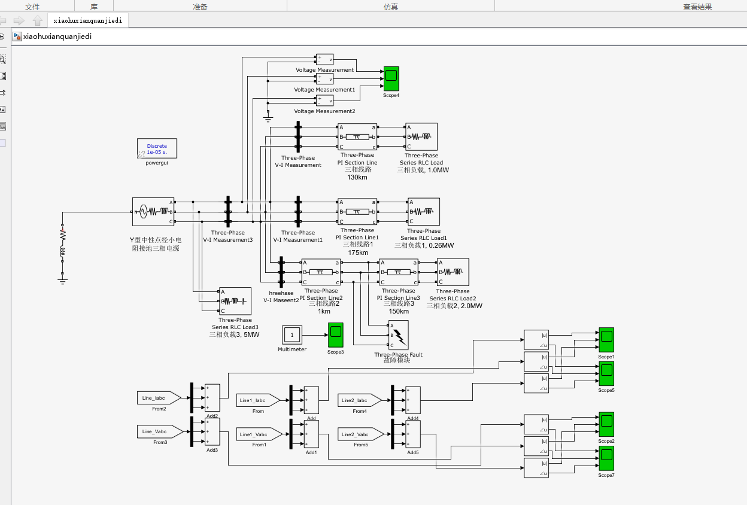The image size is (747, 505).
Task: Click the image icon in the left palette
Action: [2, 126]
